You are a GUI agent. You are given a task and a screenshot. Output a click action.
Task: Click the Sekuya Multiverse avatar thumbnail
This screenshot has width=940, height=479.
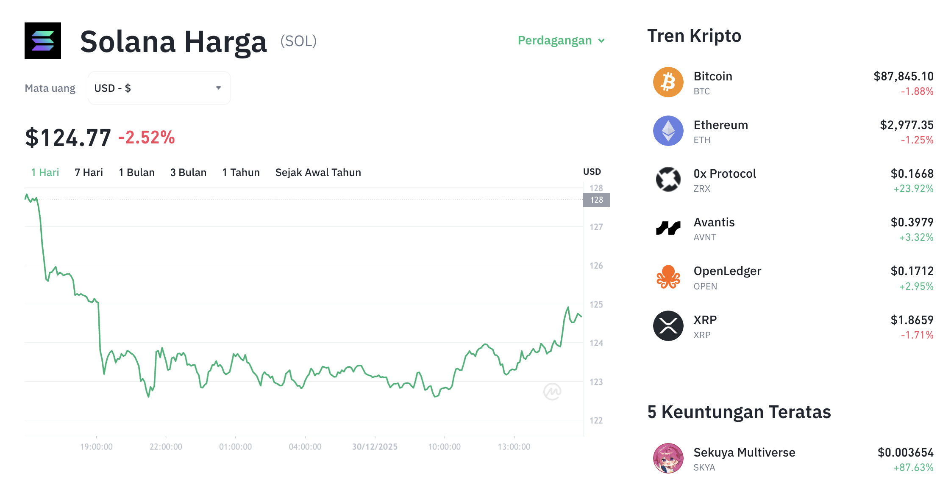[x=668, y=458]
